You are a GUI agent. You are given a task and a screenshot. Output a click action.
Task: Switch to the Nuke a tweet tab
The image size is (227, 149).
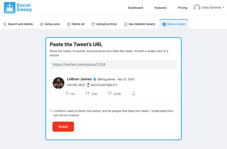pyautogui.click(x=174, y=24)
